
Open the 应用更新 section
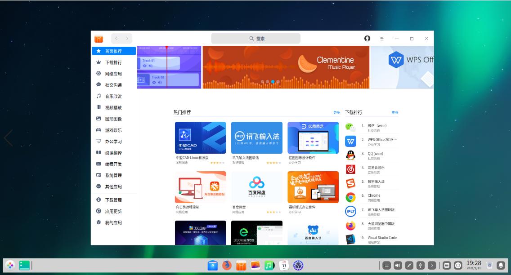pos(114,210)
